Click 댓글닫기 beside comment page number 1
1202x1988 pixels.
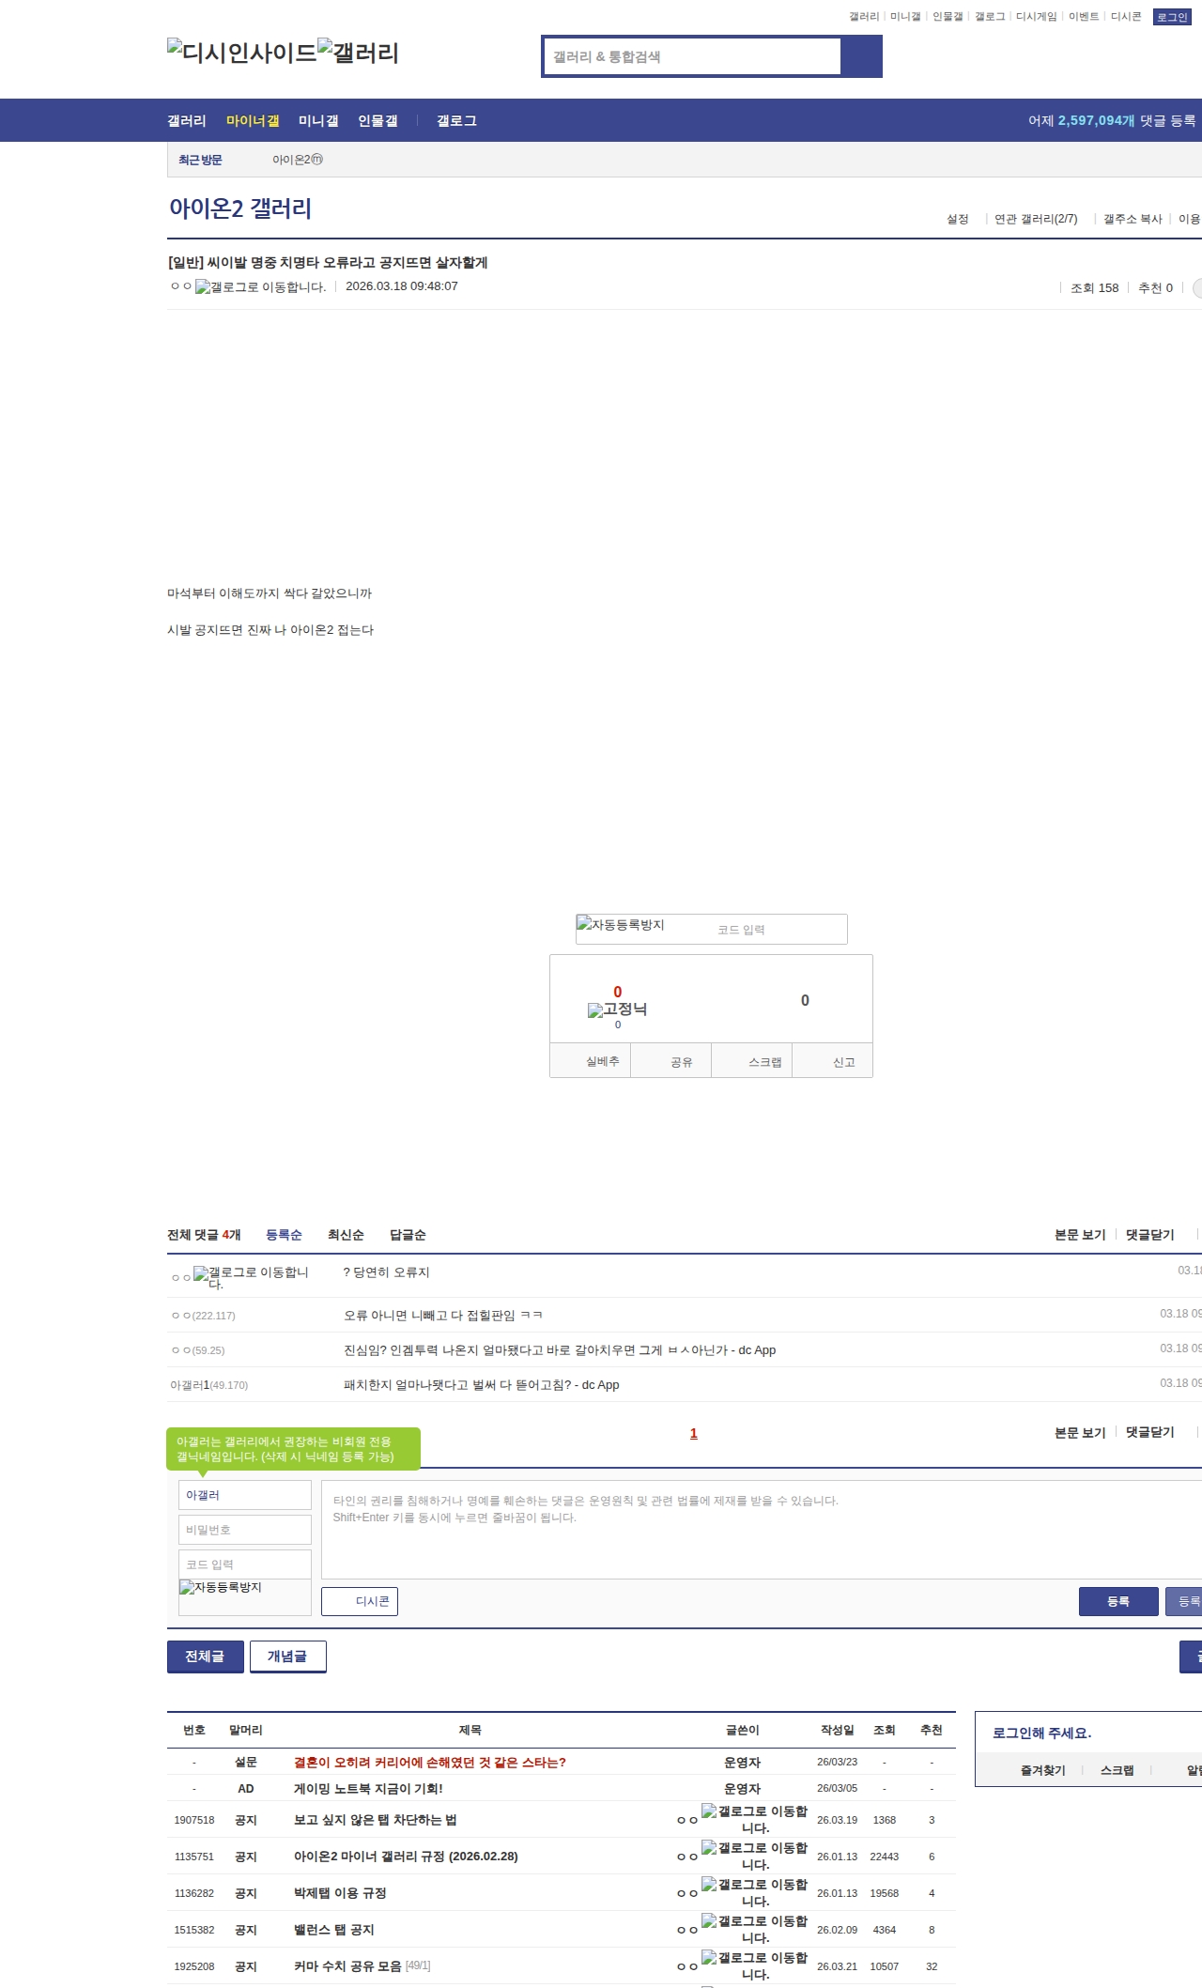point(1150,1432)
